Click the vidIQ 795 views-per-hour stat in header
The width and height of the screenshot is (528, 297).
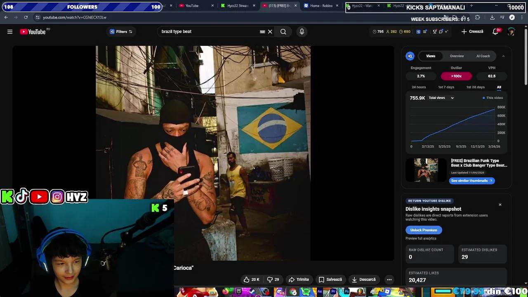click(x=378, y=31)
